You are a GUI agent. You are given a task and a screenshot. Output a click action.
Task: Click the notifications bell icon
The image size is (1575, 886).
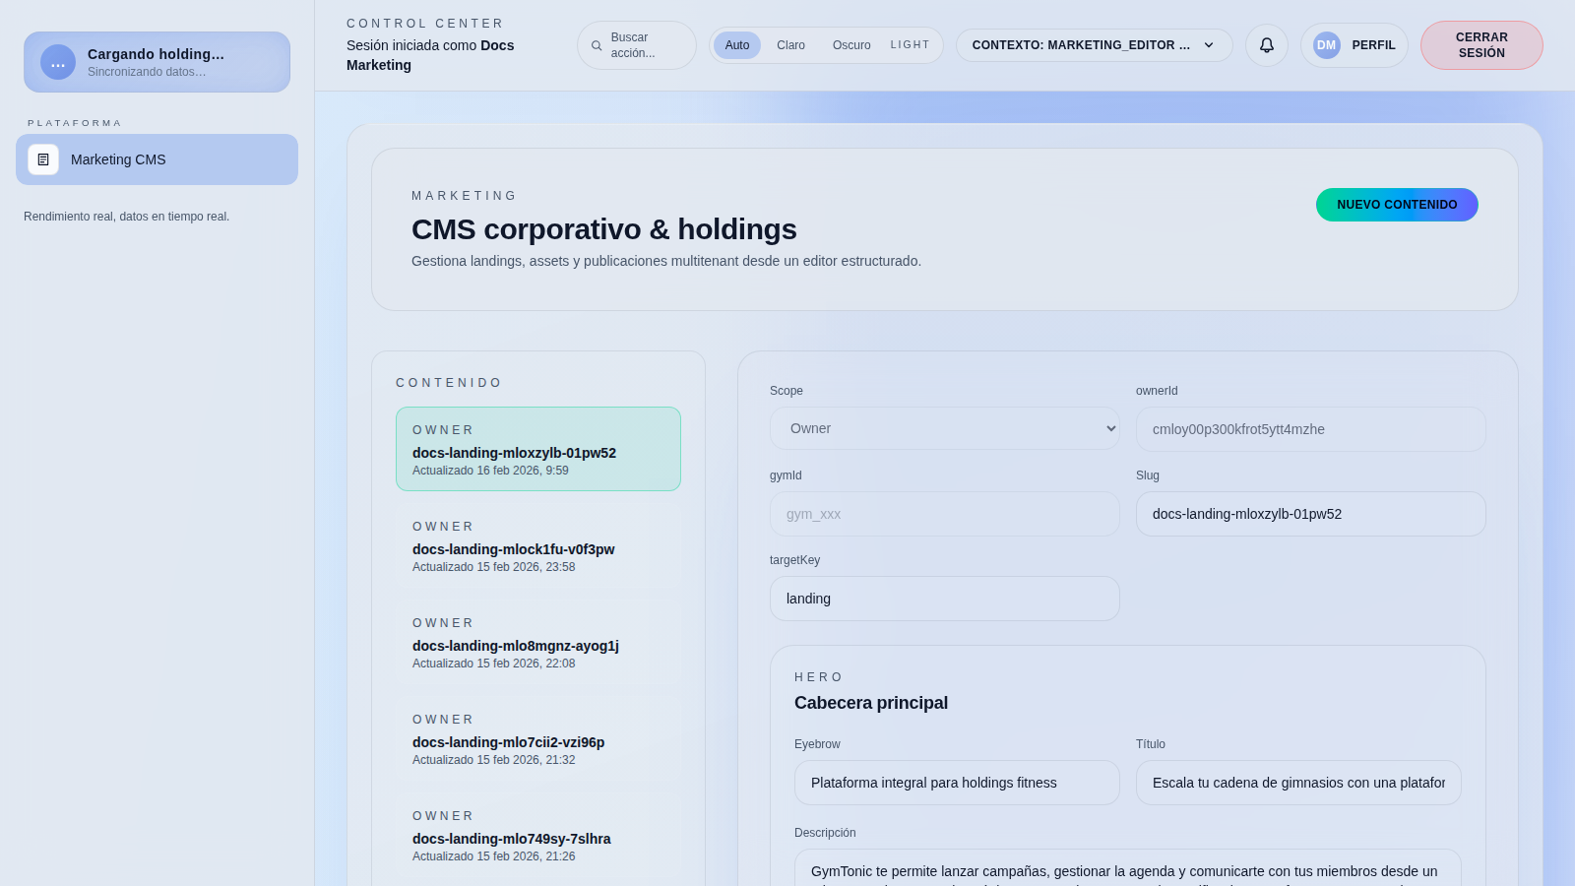[1267, 45]
